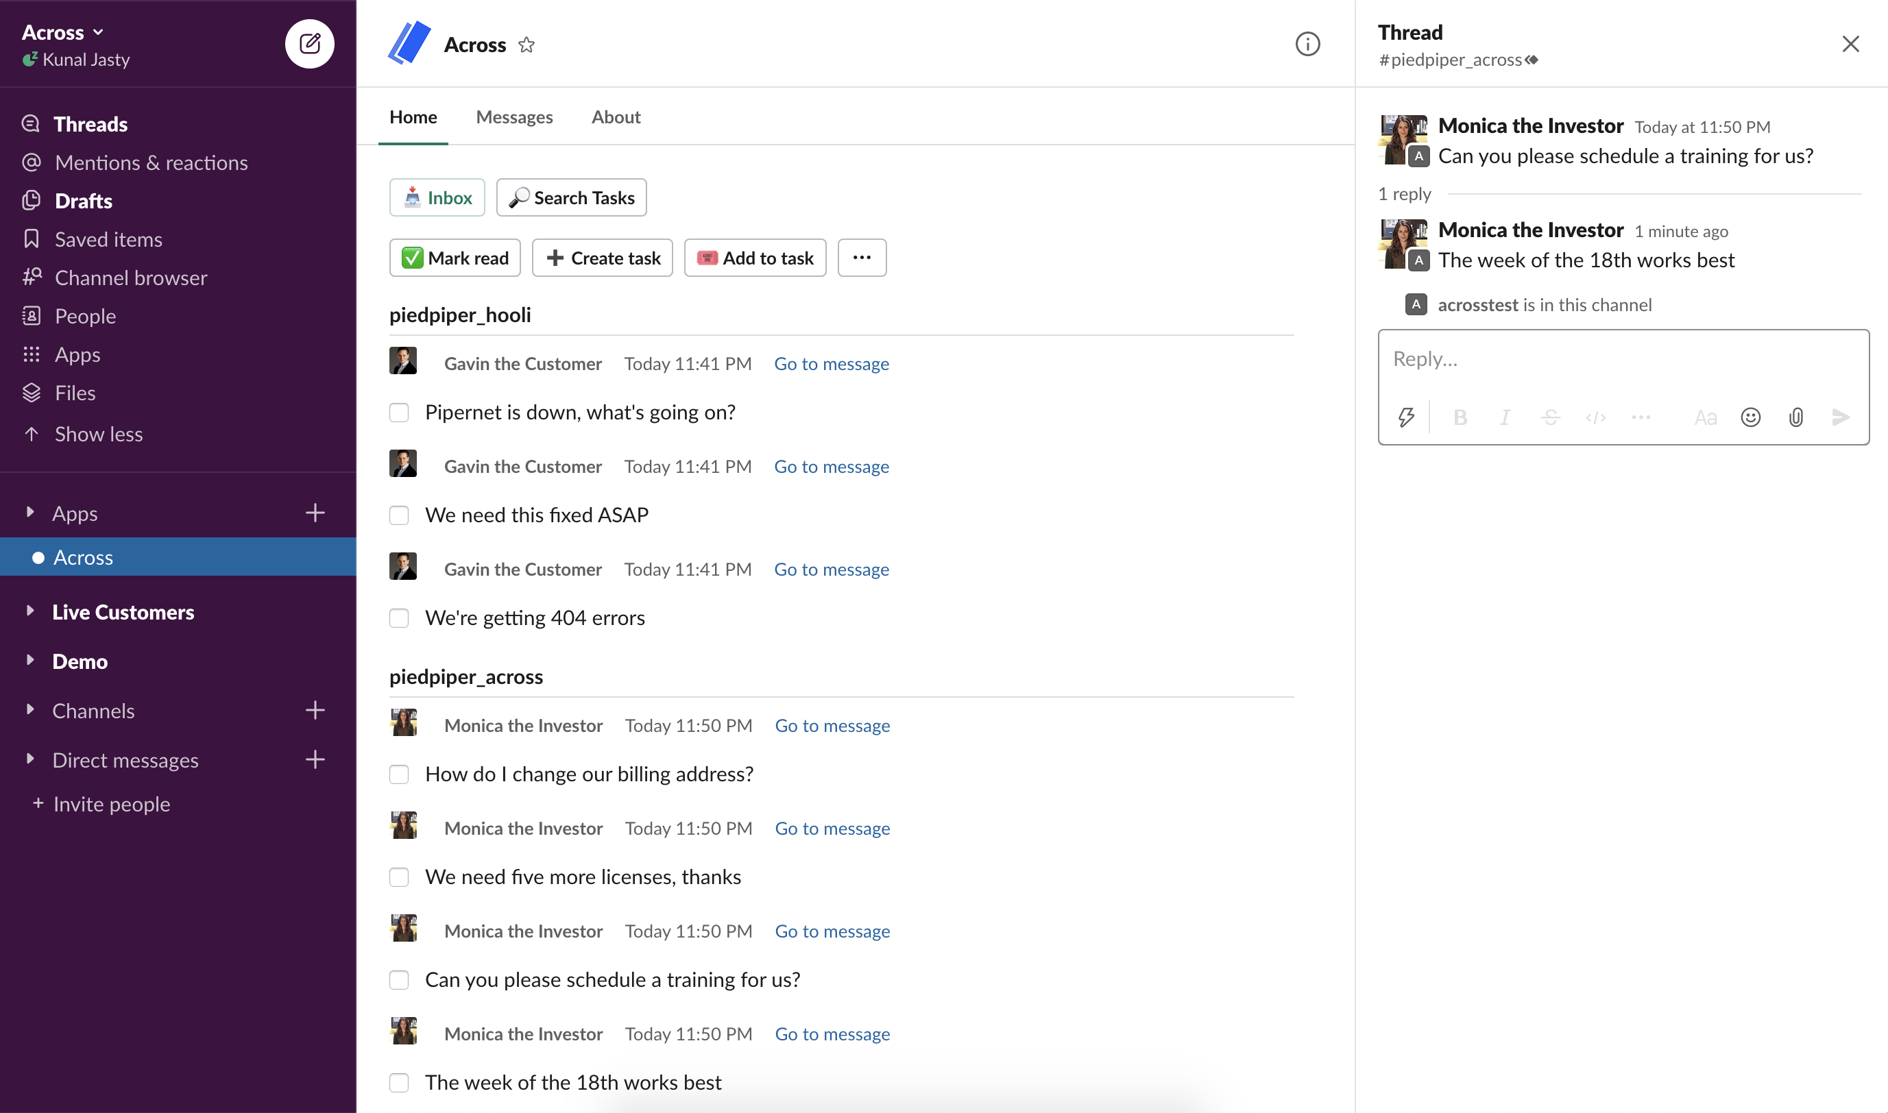Open the Across workspace dropdown menu

(x=63, y=32)
